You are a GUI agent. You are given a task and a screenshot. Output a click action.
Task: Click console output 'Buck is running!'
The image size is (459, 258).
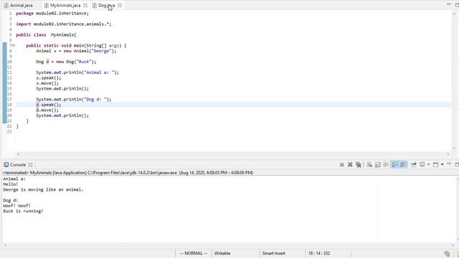click(23, 211)
